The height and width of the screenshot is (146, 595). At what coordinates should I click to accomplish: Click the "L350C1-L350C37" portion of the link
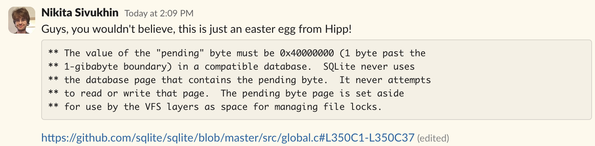point(370,138)
